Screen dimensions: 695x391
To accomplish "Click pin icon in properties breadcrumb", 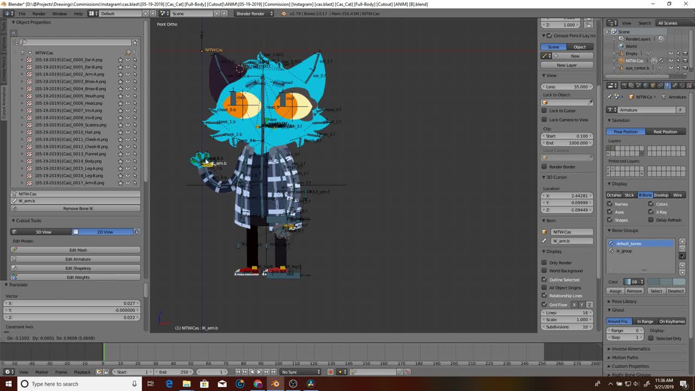I will (610, 97).
